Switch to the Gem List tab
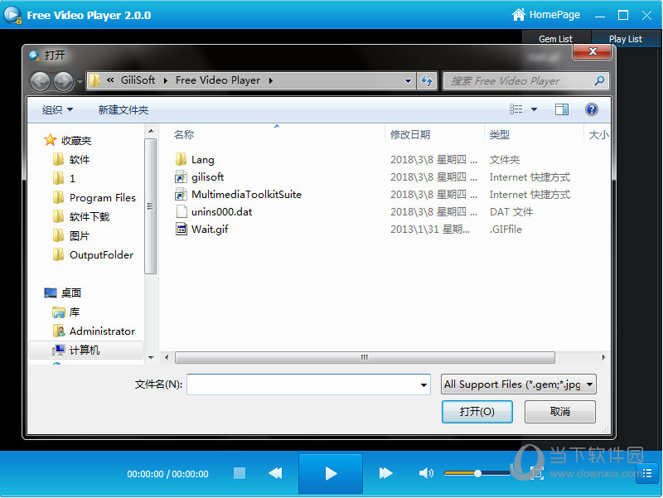Viewport: 663px width, 498px height. pyautogui.click(x=555, y=39)
